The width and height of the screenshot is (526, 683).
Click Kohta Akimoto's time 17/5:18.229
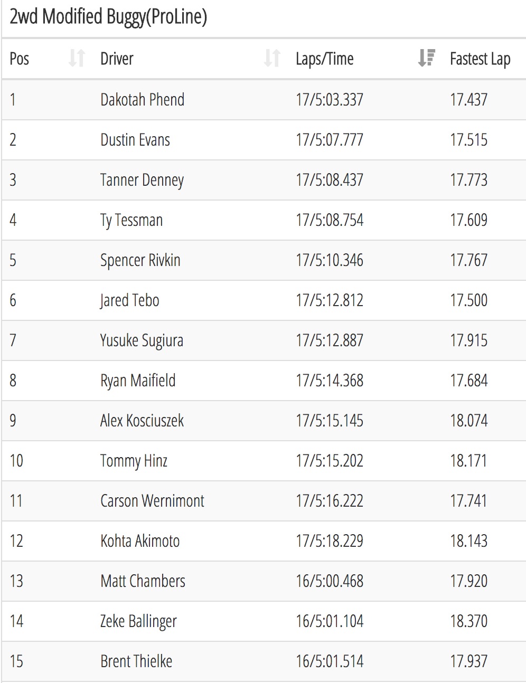[330, 541]
